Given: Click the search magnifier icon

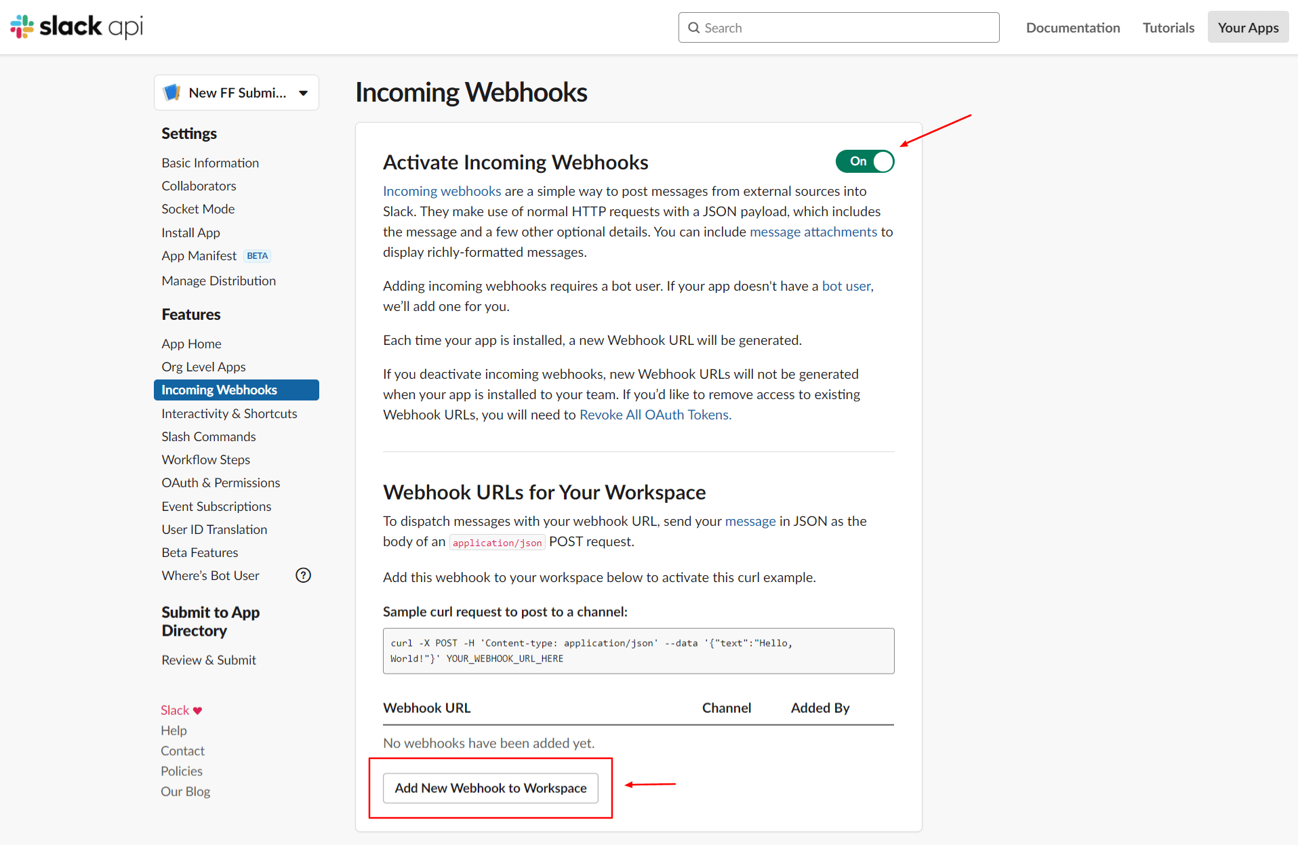Looking at the screenshot, I should (694, 27).
